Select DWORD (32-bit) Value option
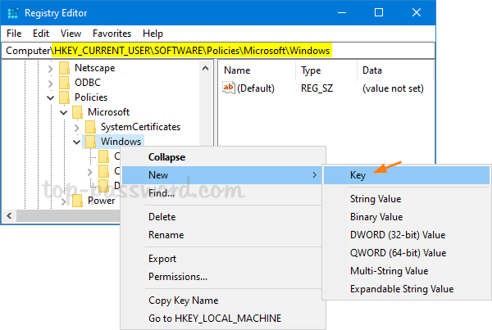Screen dimensions: 492x330 (x=397, y=235)
